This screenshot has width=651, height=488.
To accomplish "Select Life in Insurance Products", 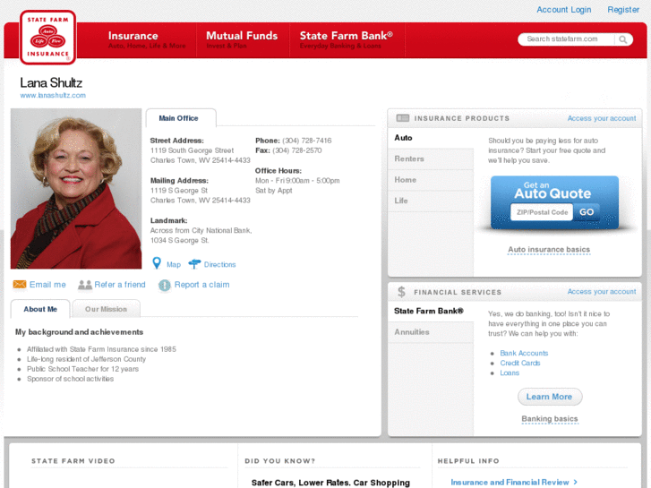I will 431,201.
